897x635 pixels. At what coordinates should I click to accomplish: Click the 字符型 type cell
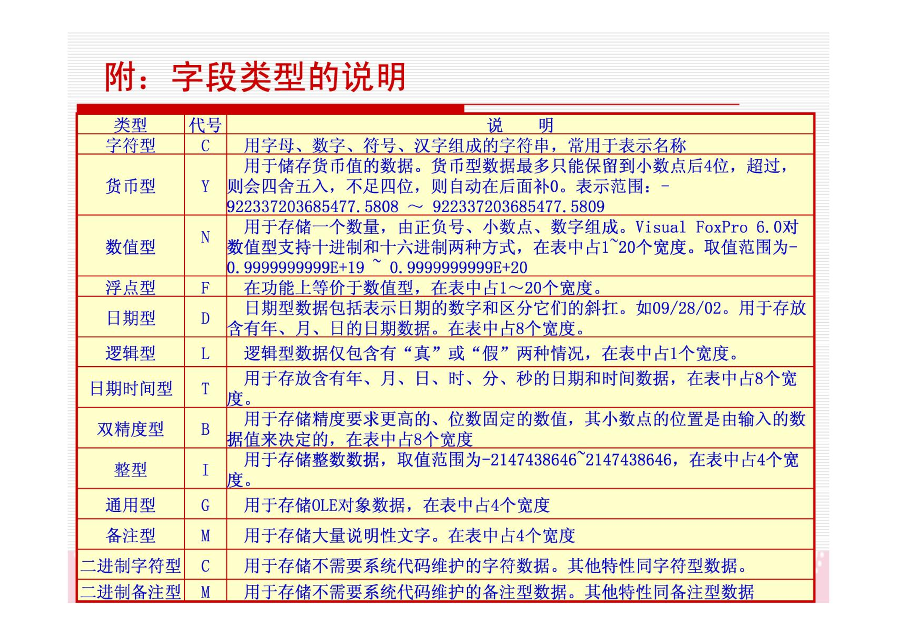[130, 145]
